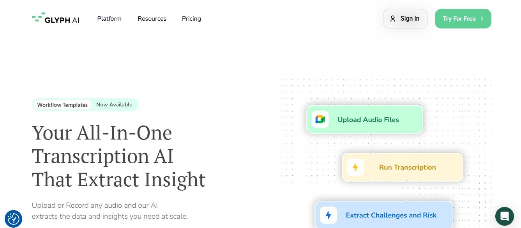
Task: Open the cookie preferences badge
Action: [14, 219]
